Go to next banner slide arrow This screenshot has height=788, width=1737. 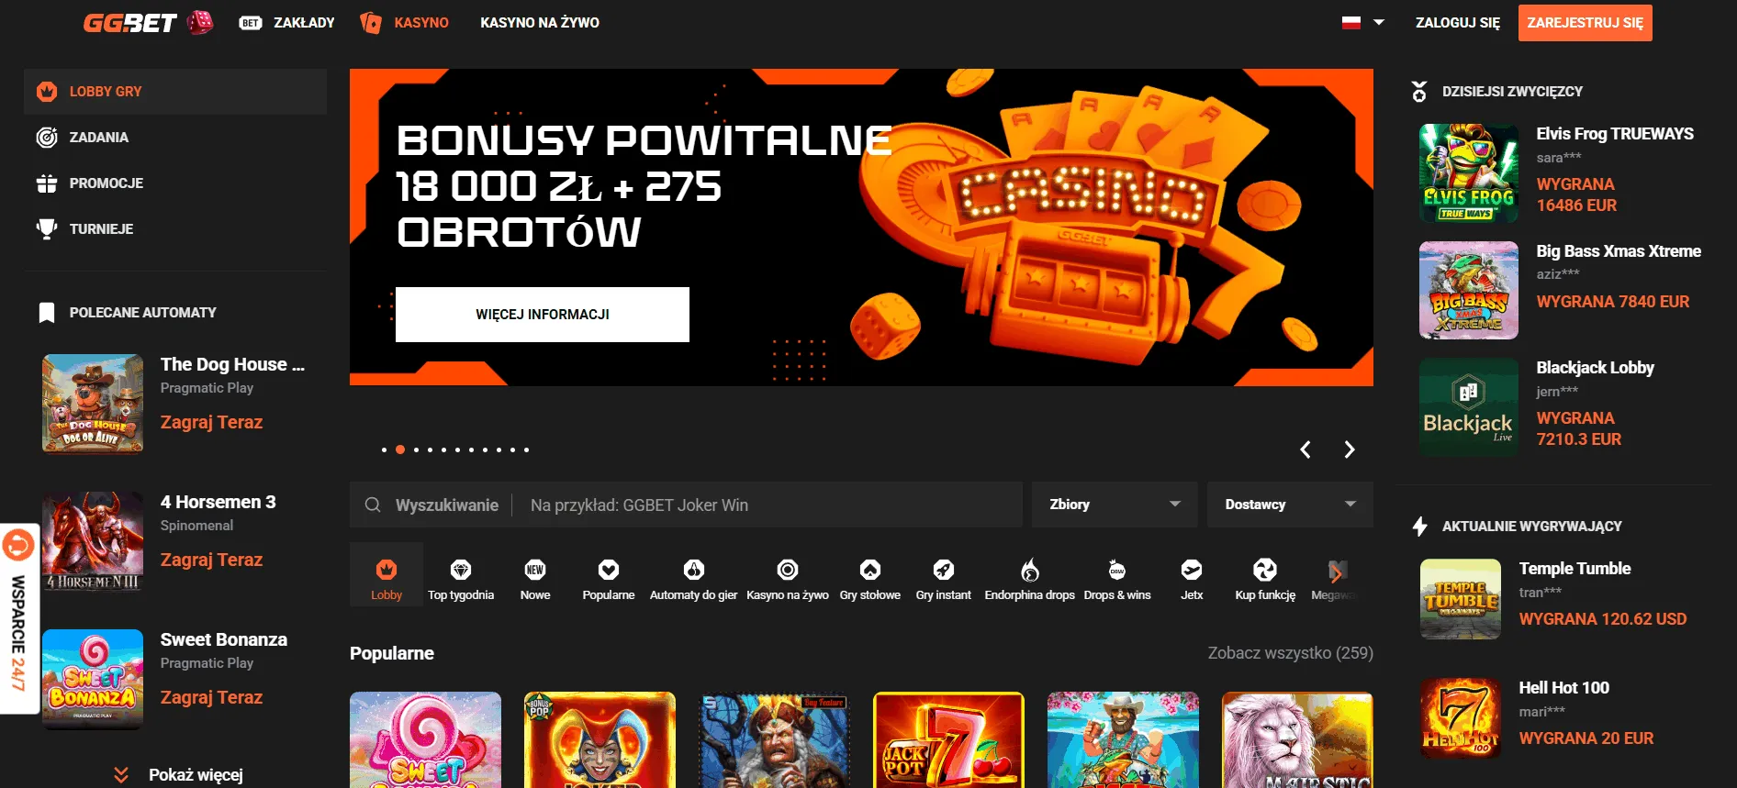pyautogui.click(x=1349, y=449)
